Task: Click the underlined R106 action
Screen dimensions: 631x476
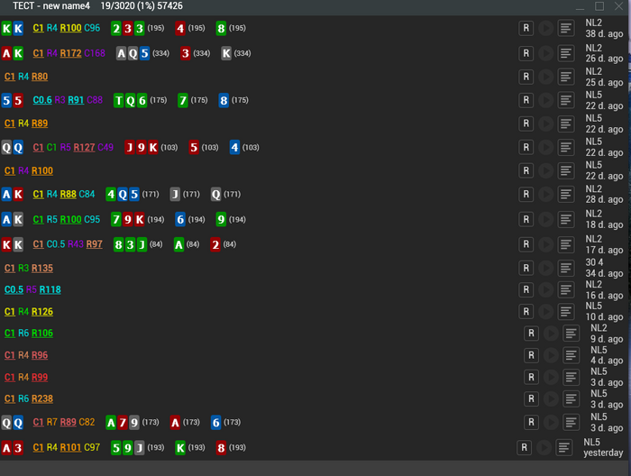Action: pyautogui.click(x=42, y=334)
